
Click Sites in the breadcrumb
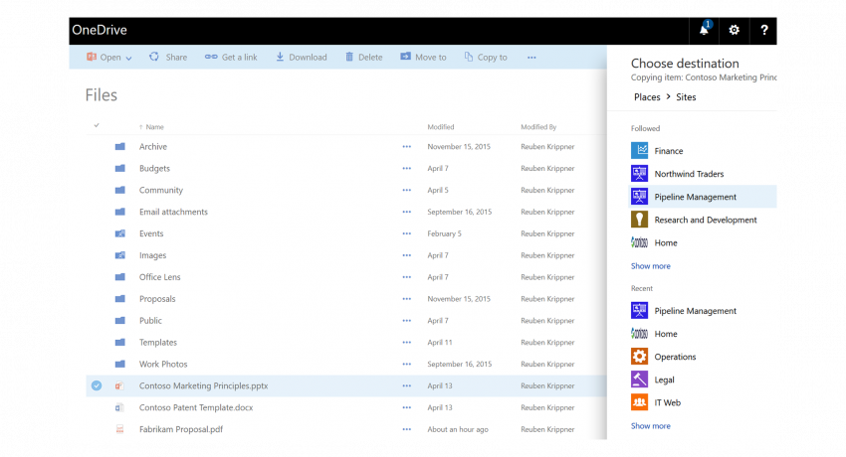[x=686, y=97]
